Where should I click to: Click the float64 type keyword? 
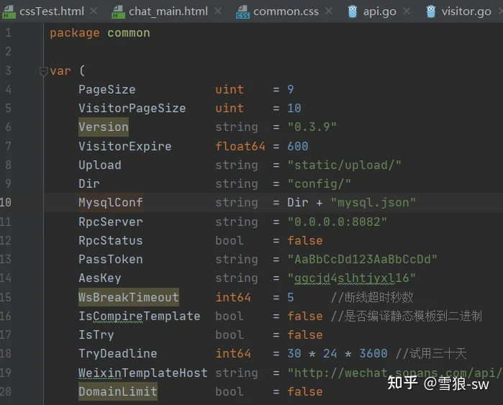tap(240, 146)
